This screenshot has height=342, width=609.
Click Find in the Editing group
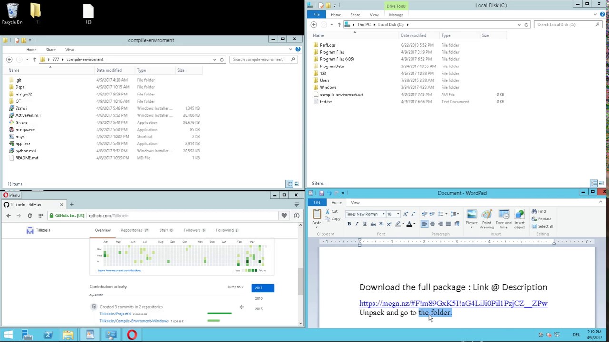click(x=539, y=211)
